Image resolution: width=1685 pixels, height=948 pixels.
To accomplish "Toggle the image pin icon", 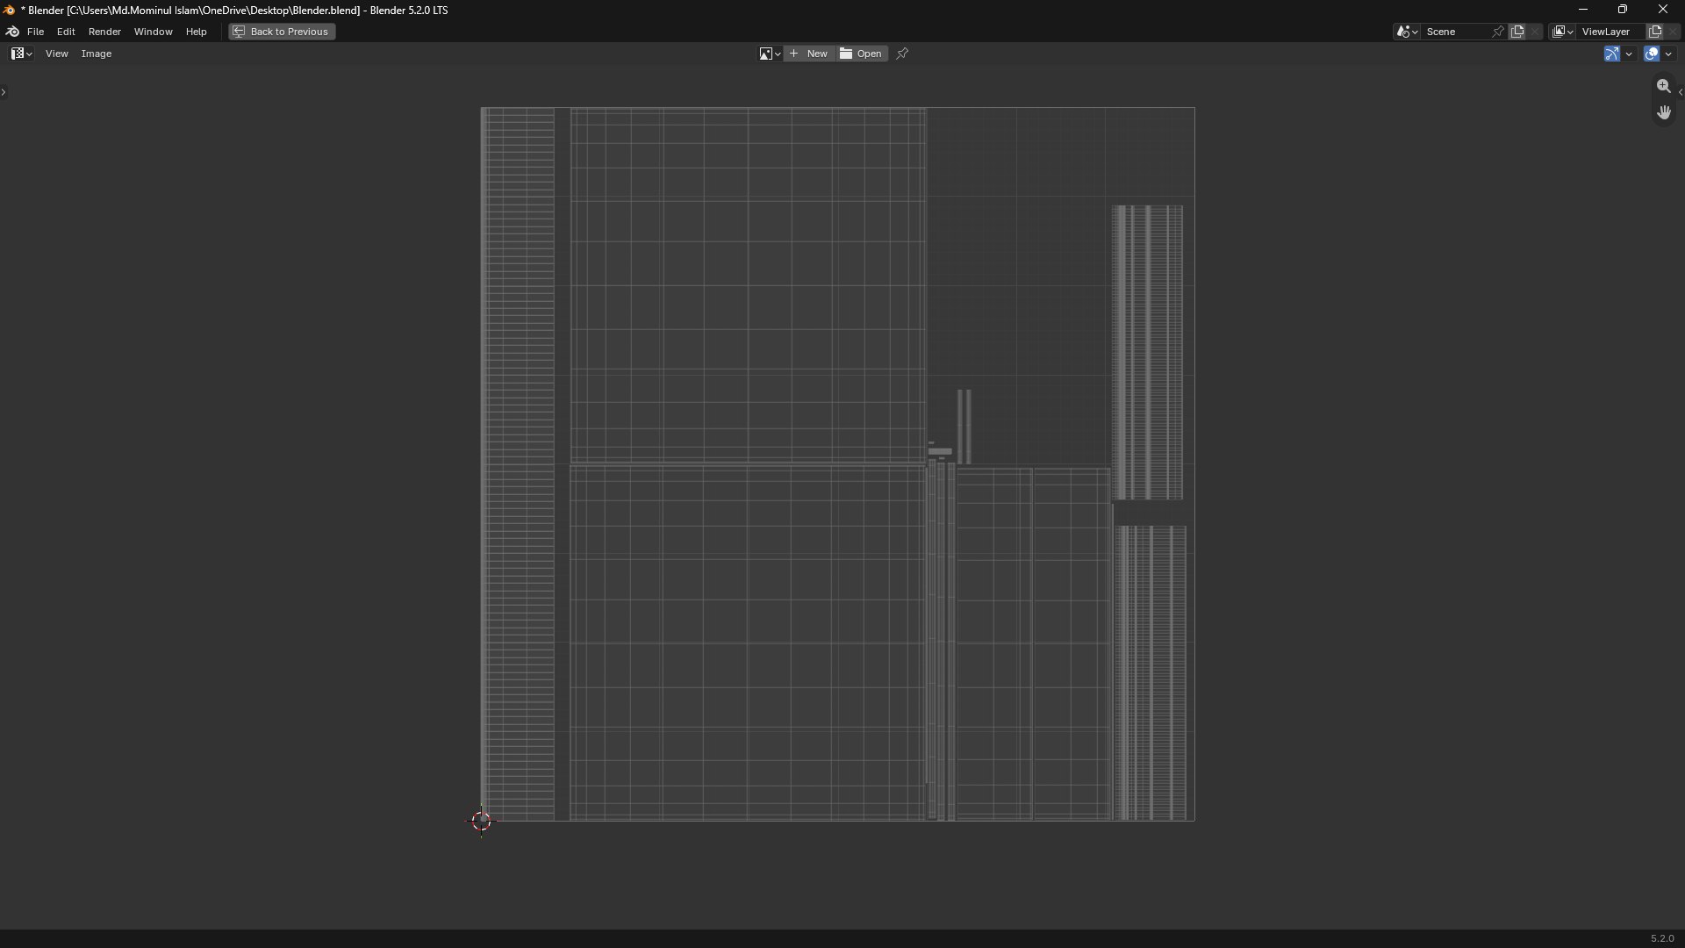I will [x=902, y=54].
